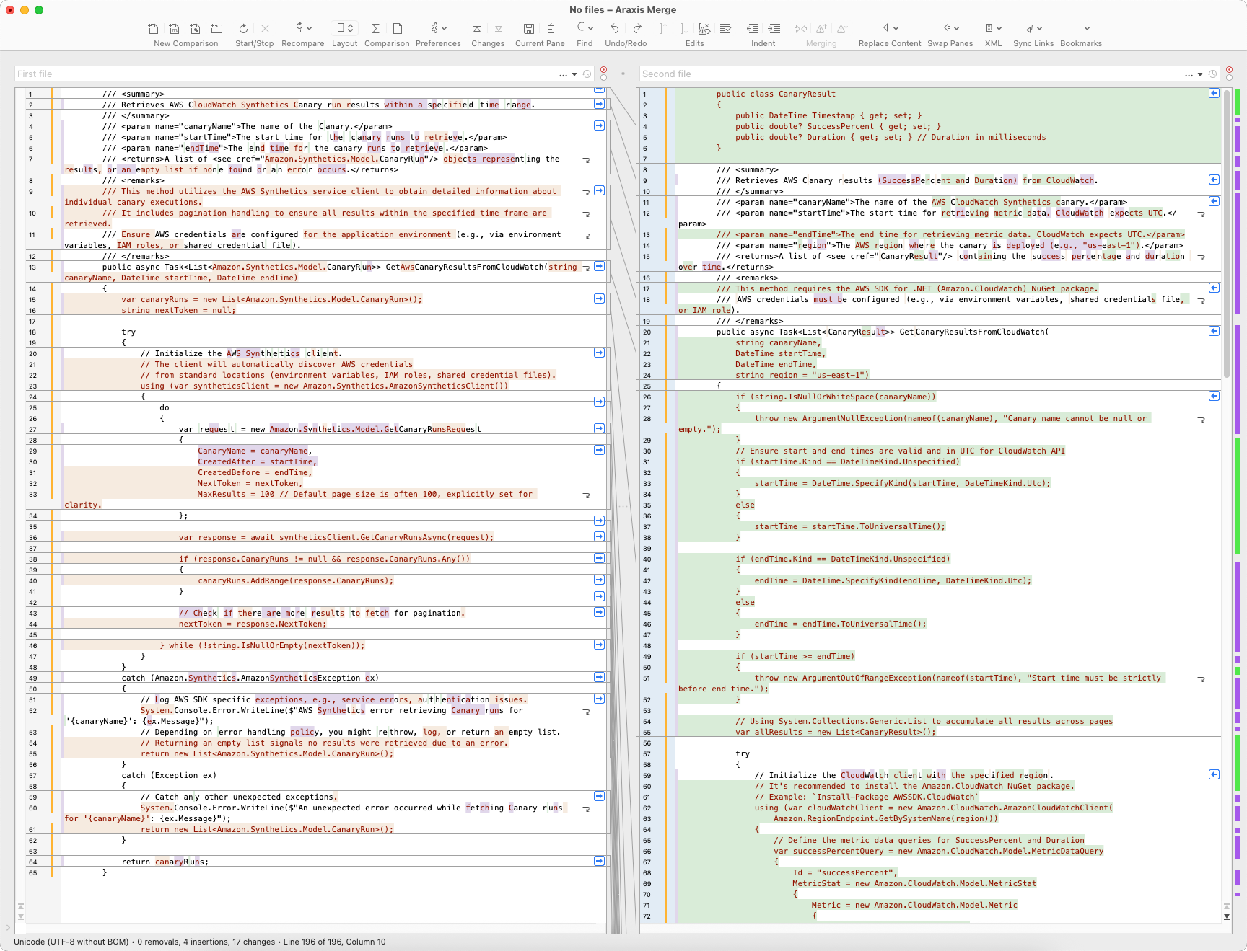Open current pane character encoding options

[x=551, y=29]
